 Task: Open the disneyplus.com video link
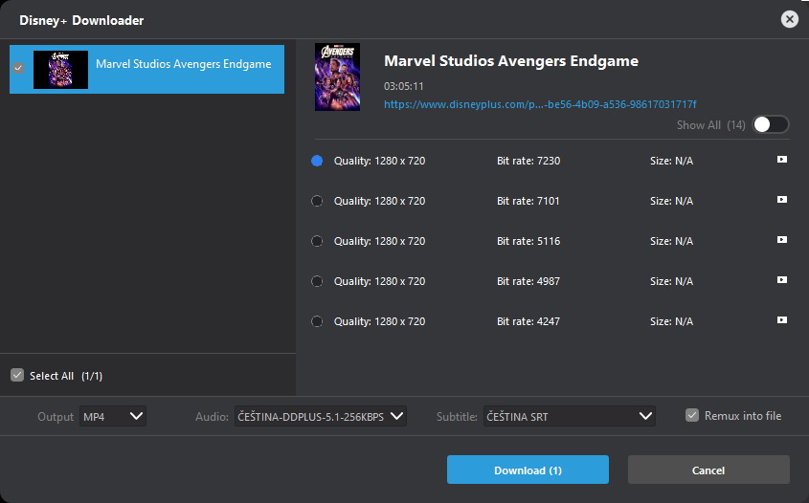[x=540, y=104]
